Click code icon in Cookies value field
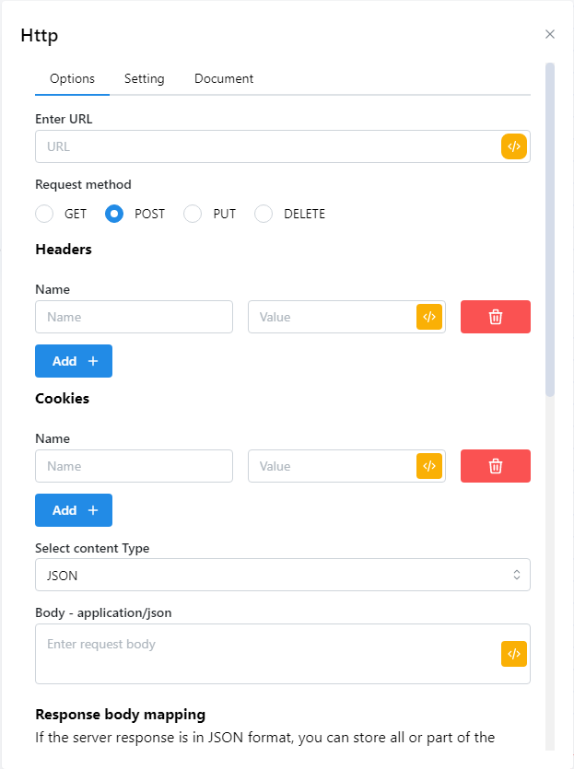The width and height of the screenshot is (574, 769). tap(429, 466)
